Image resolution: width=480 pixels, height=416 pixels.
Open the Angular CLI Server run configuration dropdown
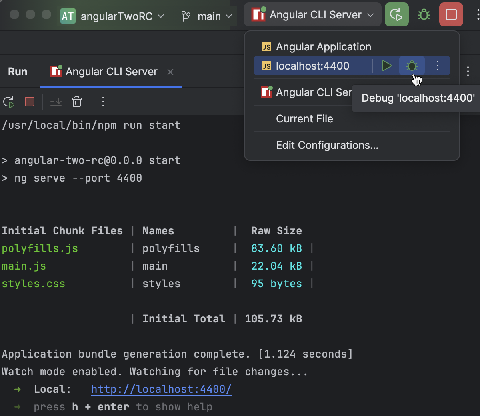(312, 14)
